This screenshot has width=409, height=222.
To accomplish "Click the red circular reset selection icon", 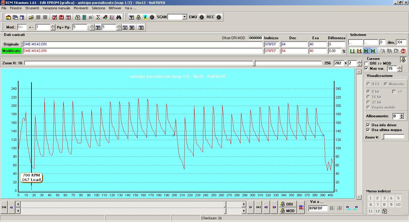I will point(403,51).
